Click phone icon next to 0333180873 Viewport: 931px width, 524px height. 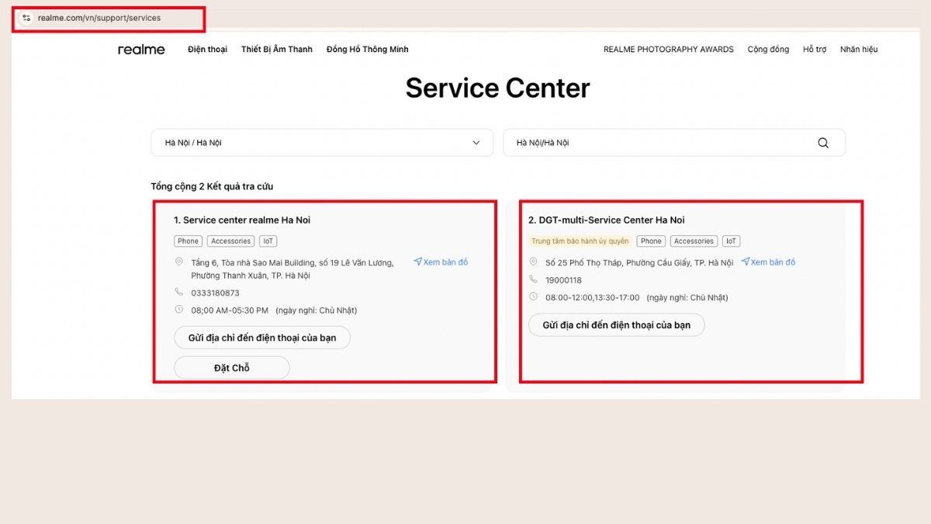pyautogui.click(x=179, y=293)
